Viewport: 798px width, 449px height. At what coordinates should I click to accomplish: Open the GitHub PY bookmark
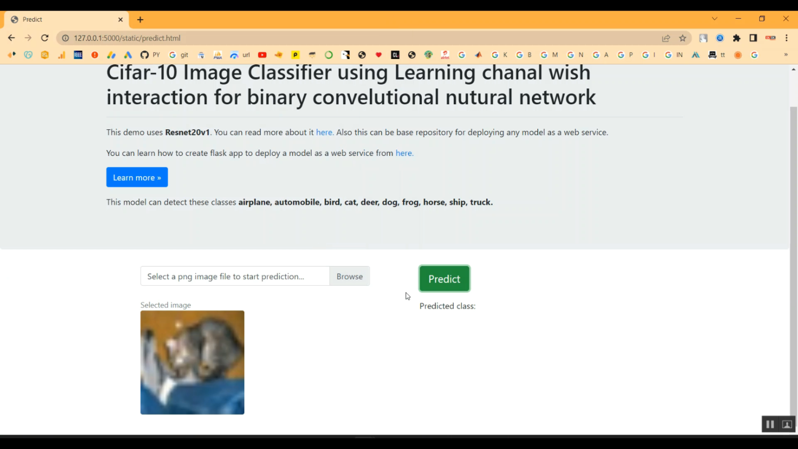(150, 55)
